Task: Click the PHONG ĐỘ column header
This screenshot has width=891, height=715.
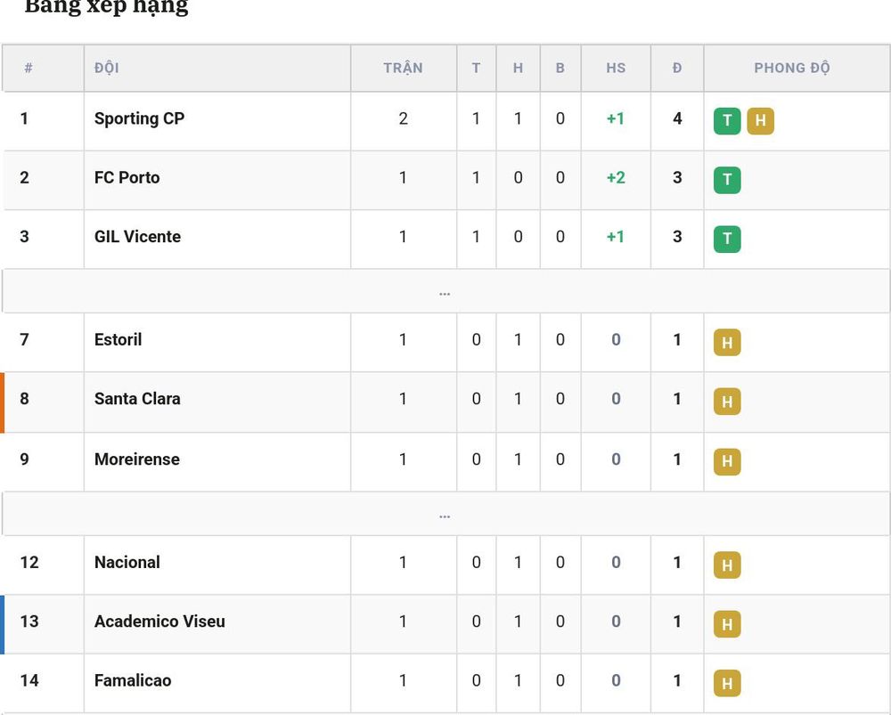Action: [x=792, y=69]
